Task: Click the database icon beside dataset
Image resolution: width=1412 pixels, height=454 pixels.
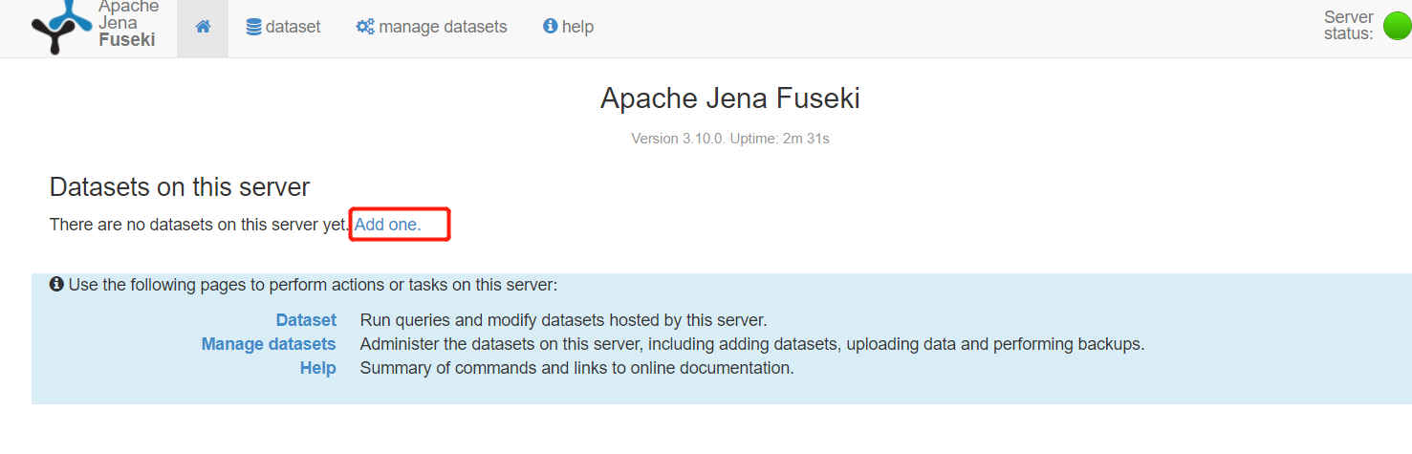Action: click(253, 27)
